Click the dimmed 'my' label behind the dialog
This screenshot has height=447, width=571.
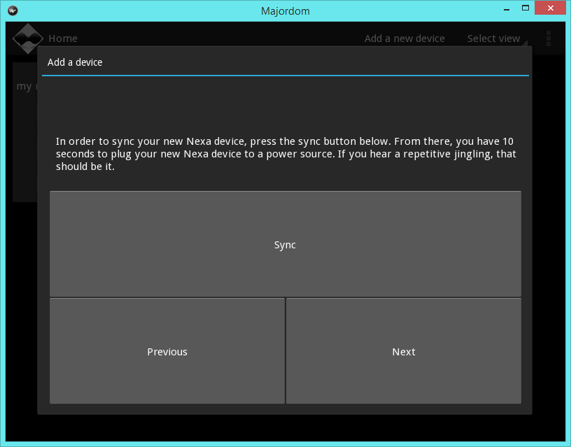(24, 86)
